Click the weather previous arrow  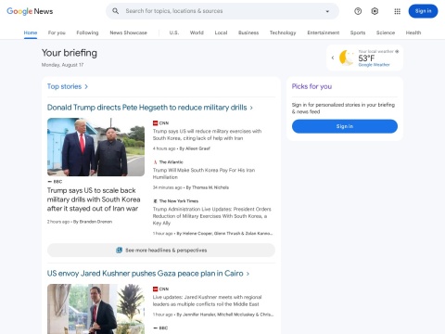pos(333,58)
